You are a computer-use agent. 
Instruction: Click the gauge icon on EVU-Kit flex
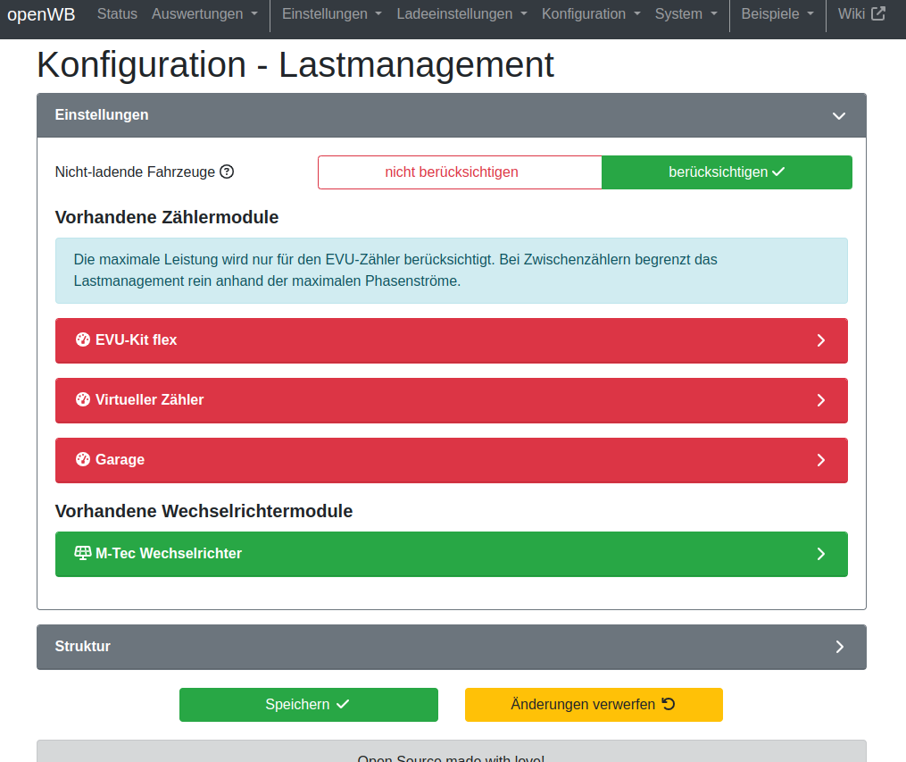tap(83, 340)
